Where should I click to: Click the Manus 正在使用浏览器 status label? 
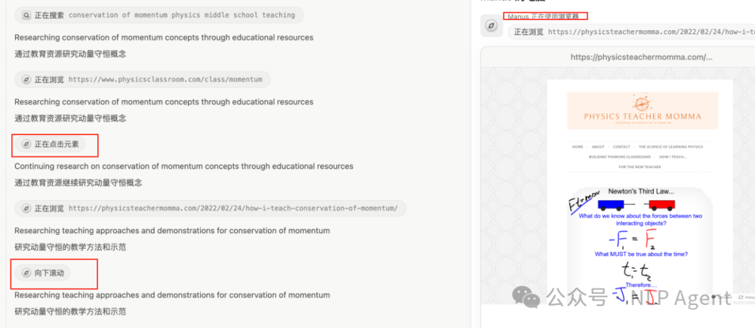(x=544, y=16)
